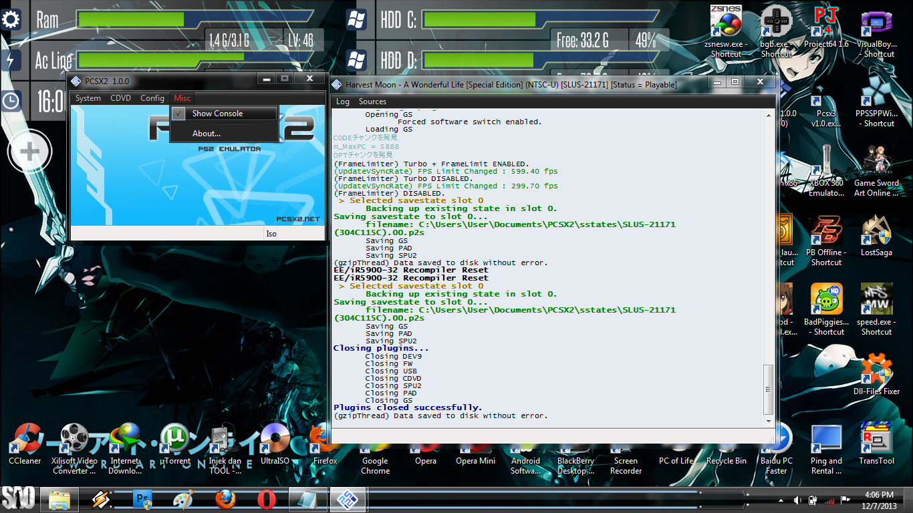Image resolution: width=913 pixels, height=513 pixels.
Task: Open zsnesw.exe shortcut on desktop
Action: tap(726, 32)
